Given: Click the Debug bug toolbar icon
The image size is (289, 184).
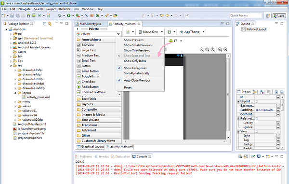Looking at the screenshot, I should [x=60, y=15].
